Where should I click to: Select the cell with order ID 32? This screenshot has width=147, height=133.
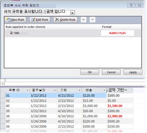click(17, 101)
